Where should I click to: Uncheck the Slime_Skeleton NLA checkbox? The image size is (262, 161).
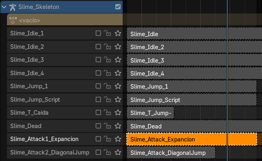point(118,7)
